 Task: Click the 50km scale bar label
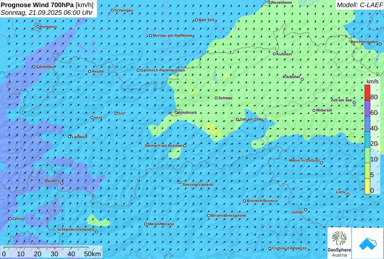[92, 254]
